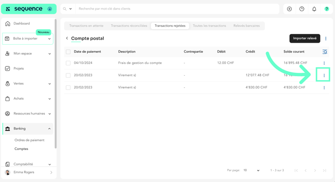
Task: Open actions menu for 12'077.48 CHF row
Action: (x=324, y=75)
